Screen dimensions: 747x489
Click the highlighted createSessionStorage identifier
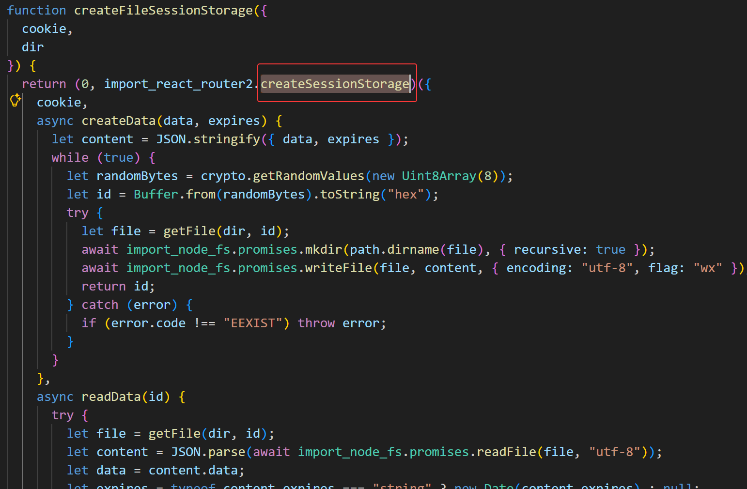point(335,84)
